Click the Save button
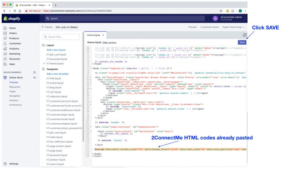This screenshot has height=169, width=281. [242, 42]
